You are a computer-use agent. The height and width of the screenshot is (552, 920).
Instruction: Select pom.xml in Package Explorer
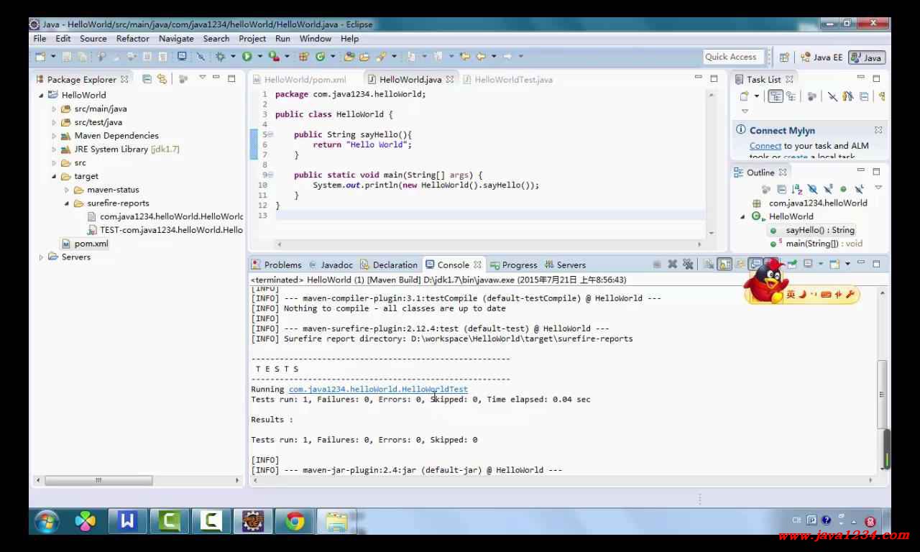[x=85, y=244]
